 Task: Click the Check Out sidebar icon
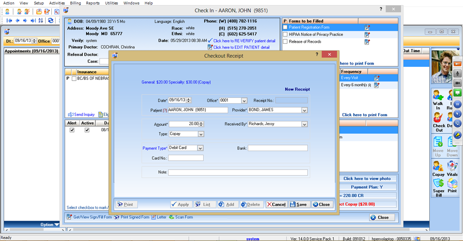click(438, 118)
